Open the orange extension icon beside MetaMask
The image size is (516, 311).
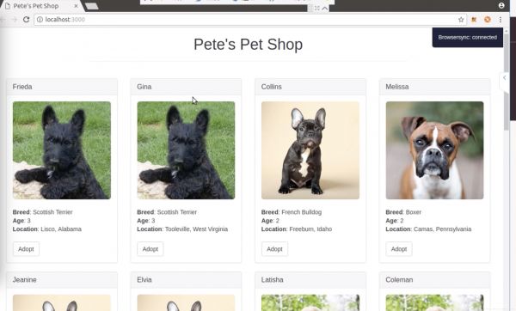488,20
